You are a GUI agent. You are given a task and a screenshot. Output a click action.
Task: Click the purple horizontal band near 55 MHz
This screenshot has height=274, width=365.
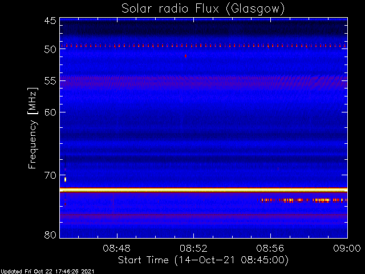[x=204, y=82]
